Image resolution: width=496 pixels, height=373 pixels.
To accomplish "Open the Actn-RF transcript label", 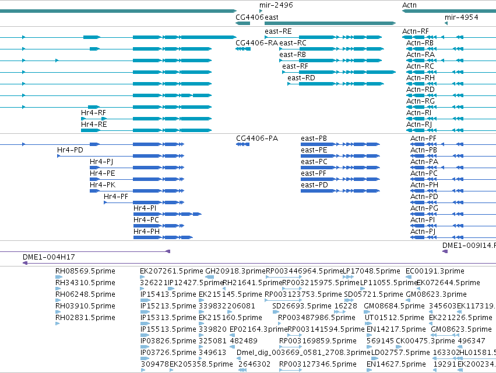I will click(416, 31).
